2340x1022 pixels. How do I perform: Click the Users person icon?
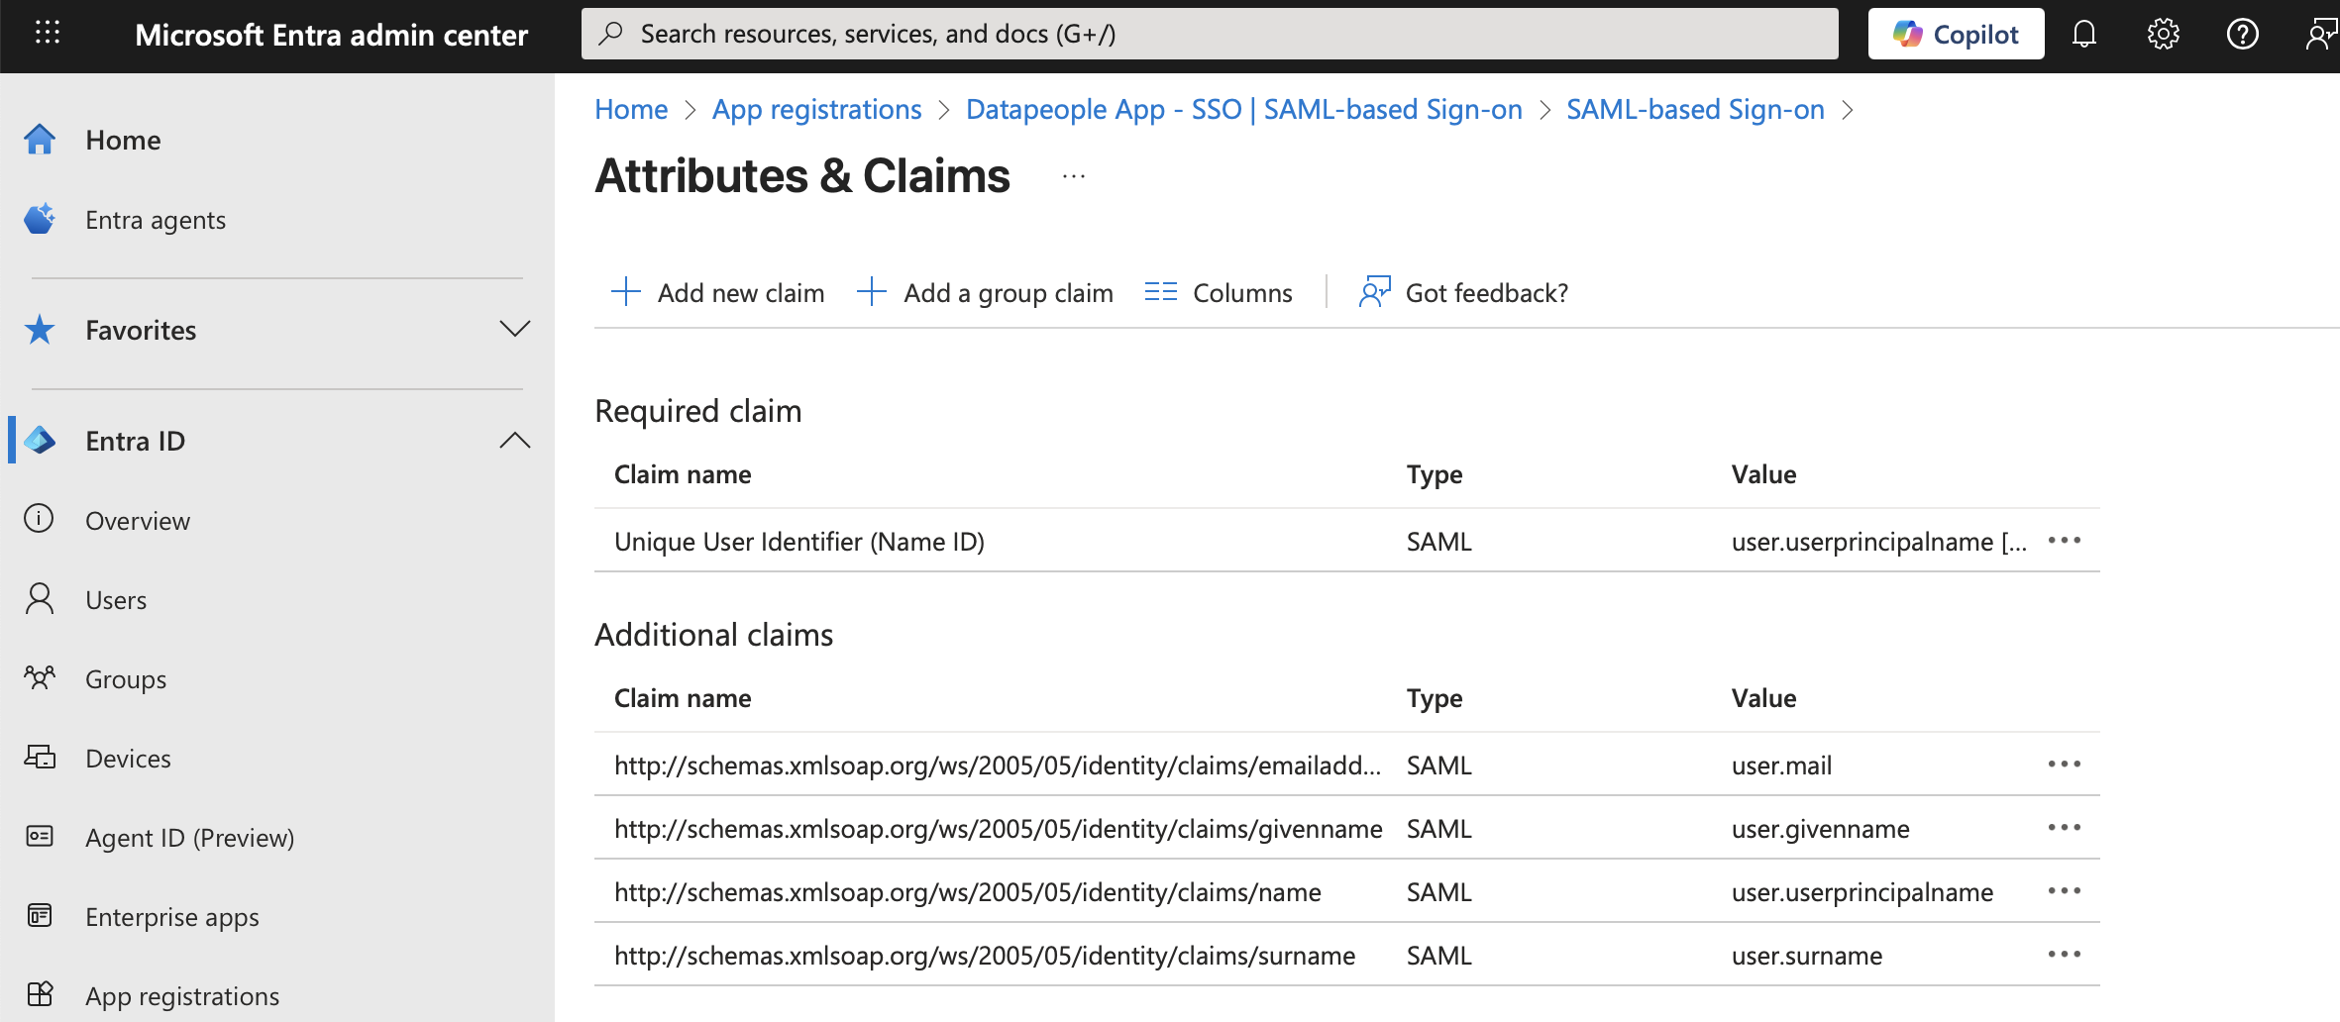(40, 599)
